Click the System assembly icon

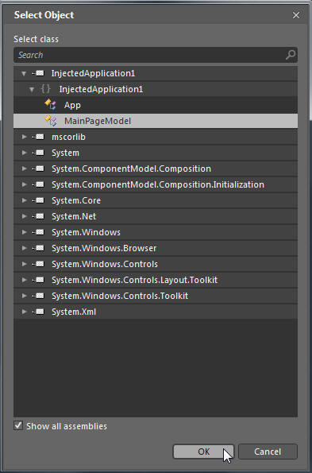pyautogui.click(x=38, y=153)
